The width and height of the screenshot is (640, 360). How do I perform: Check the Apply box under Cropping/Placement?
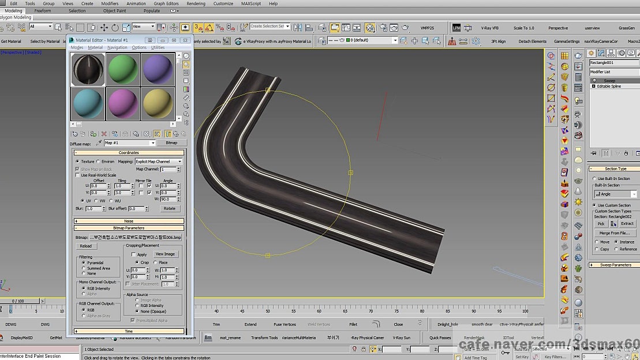pos(134,254)
